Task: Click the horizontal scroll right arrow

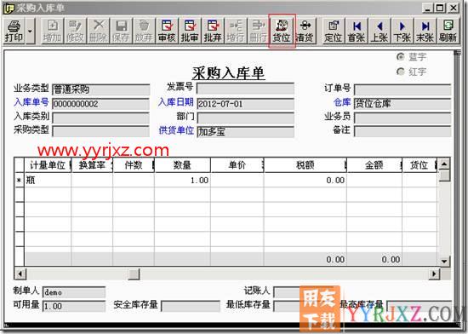Action: click(434, 274)
